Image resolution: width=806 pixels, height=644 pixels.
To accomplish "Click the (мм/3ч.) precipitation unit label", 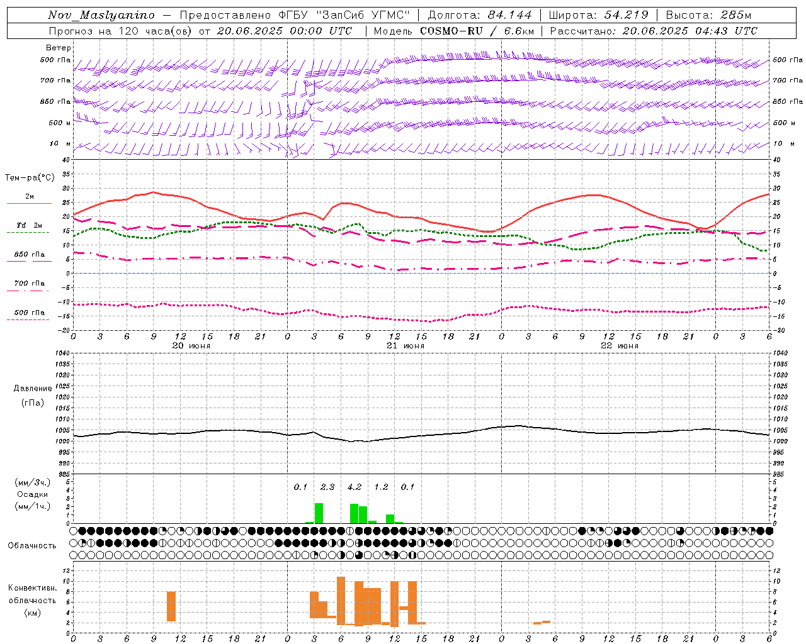I will pos(33,482).
